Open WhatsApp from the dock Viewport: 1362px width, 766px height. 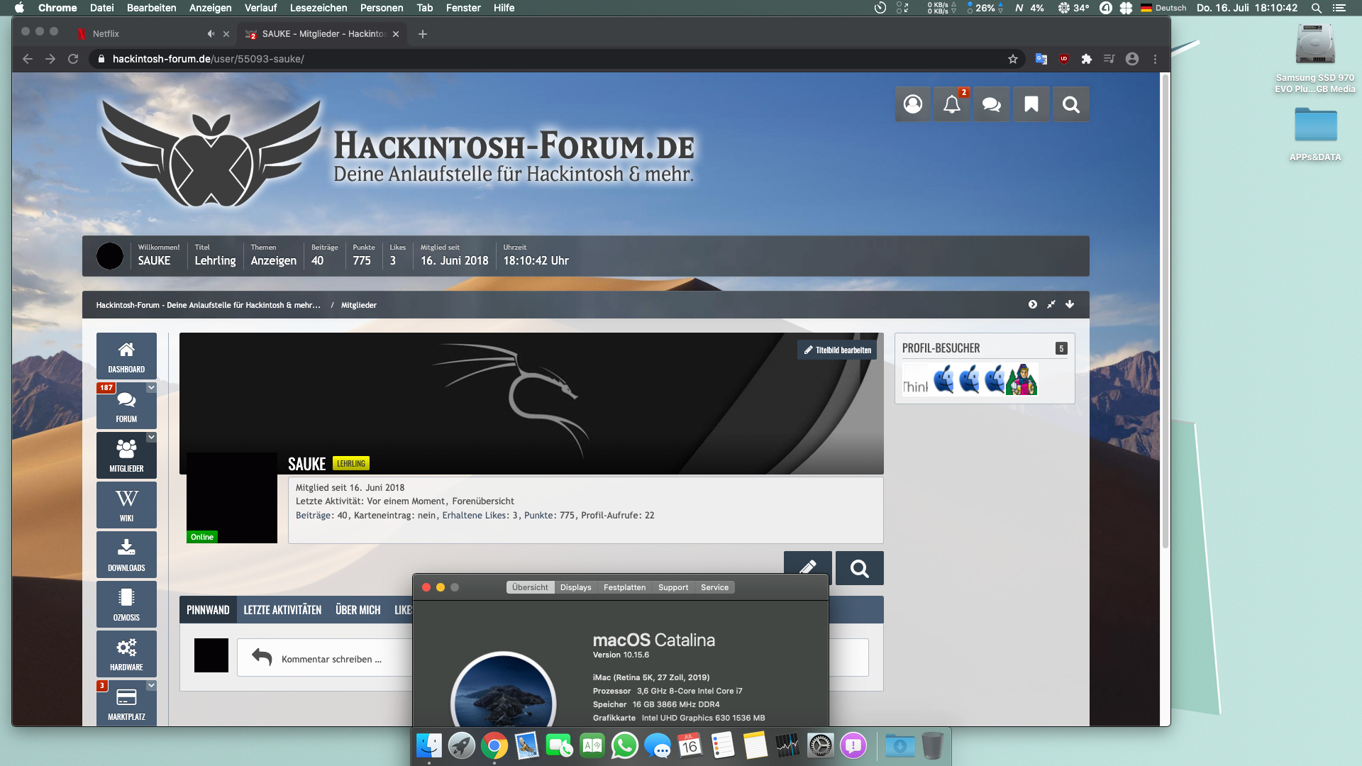(x=624, y=746)
